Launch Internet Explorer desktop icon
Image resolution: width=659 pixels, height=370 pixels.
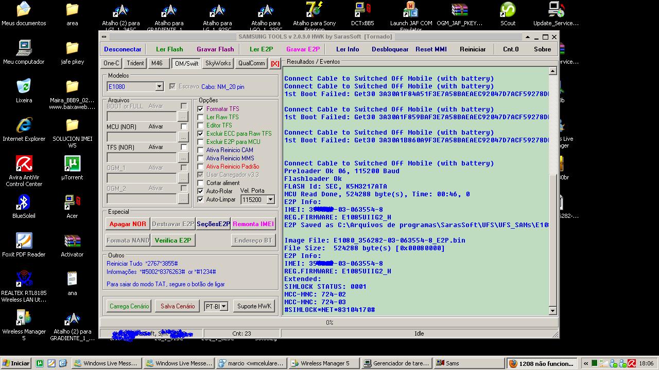click(24, 129)
